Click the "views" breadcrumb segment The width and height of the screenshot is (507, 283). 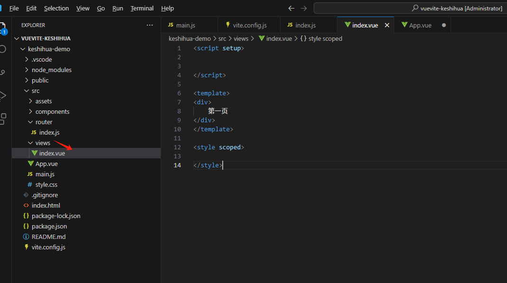click(x=241, y=38)
